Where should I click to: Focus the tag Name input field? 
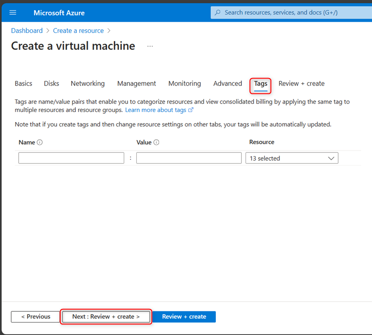(x=71, y=158)
